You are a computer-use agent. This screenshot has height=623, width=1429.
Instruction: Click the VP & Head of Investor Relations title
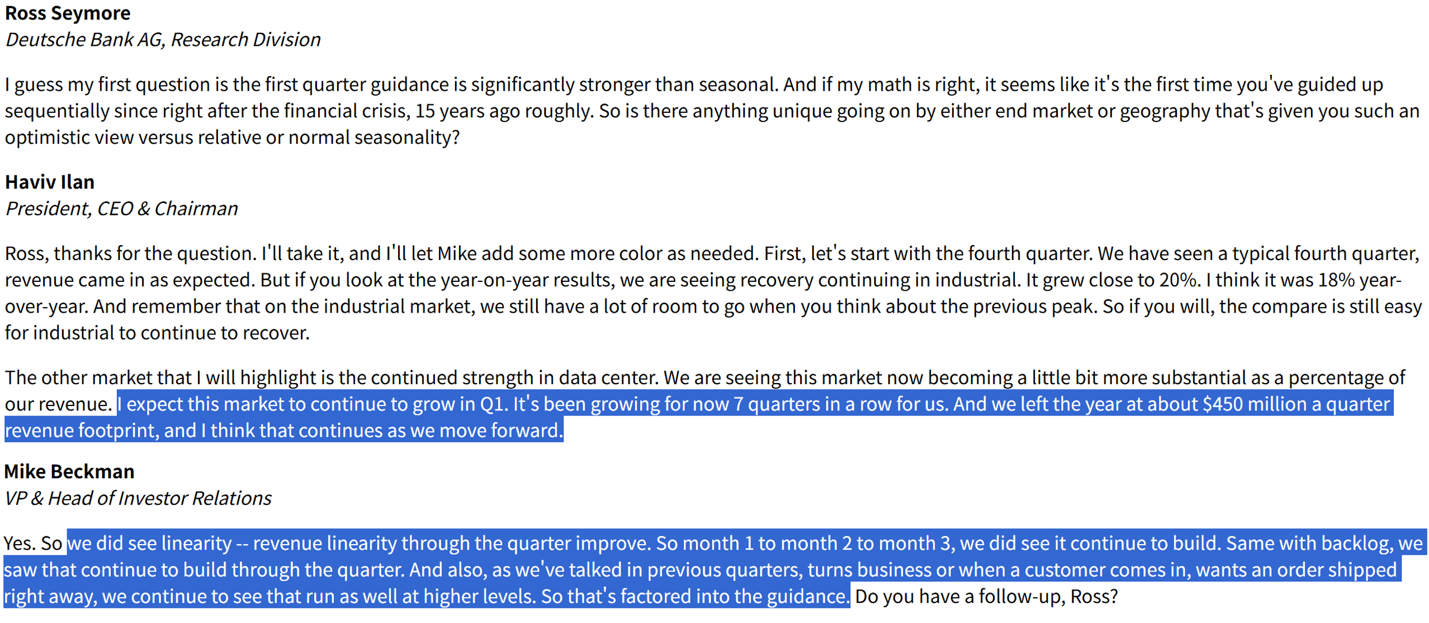point(138,498)
